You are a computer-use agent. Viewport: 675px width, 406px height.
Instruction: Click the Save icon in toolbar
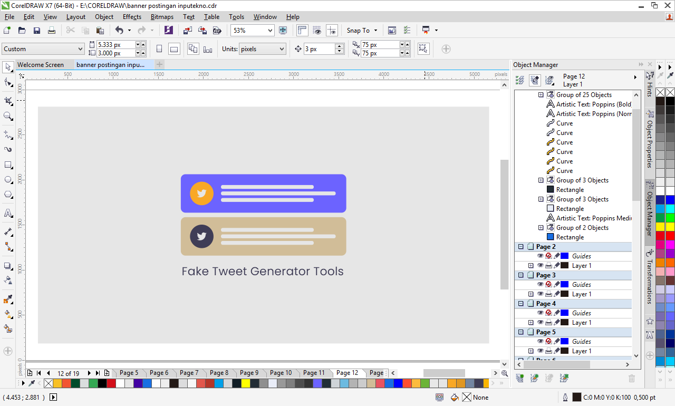(37, 31)
